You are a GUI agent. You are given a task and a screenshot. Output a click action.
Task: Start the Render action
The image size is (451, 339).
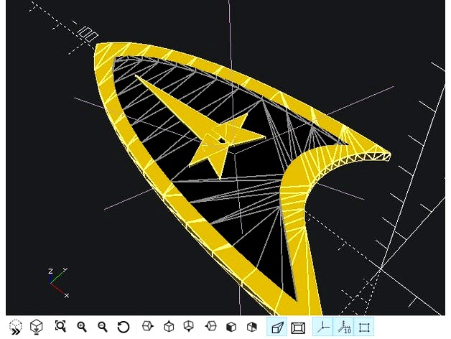pos(37,327)
